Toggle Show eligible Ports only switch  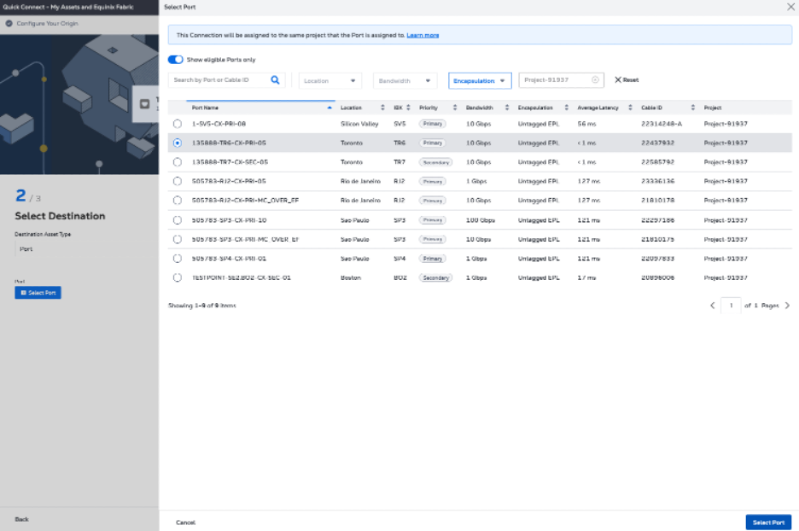[x=176, y=60]
